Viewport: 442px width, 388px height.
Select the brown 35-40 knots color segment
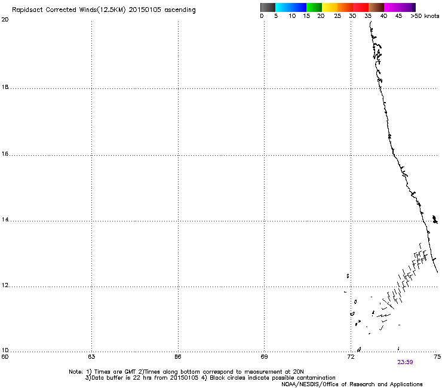(x=376, y=7)
